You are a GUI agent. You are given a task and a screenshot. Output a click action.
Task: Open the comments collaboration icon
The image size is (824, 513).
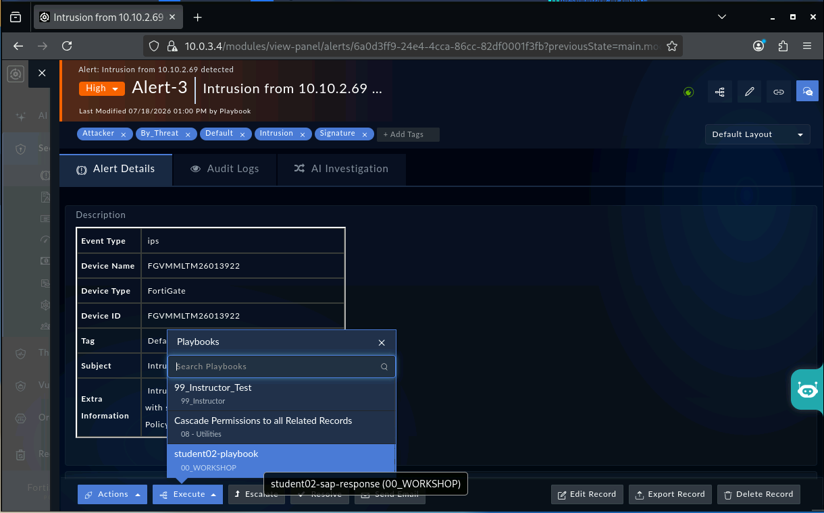tap(807, 92)
